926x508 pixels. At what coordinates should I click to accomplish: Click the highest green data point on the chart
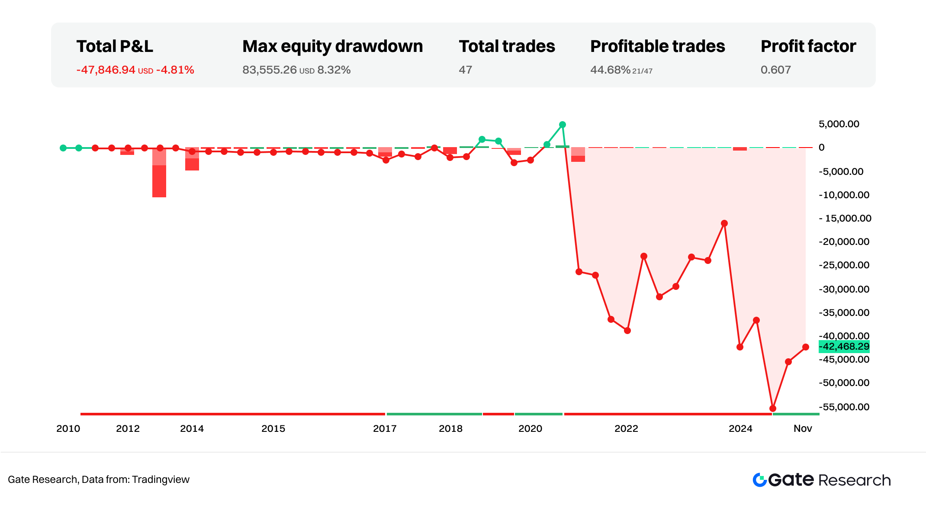563,125
